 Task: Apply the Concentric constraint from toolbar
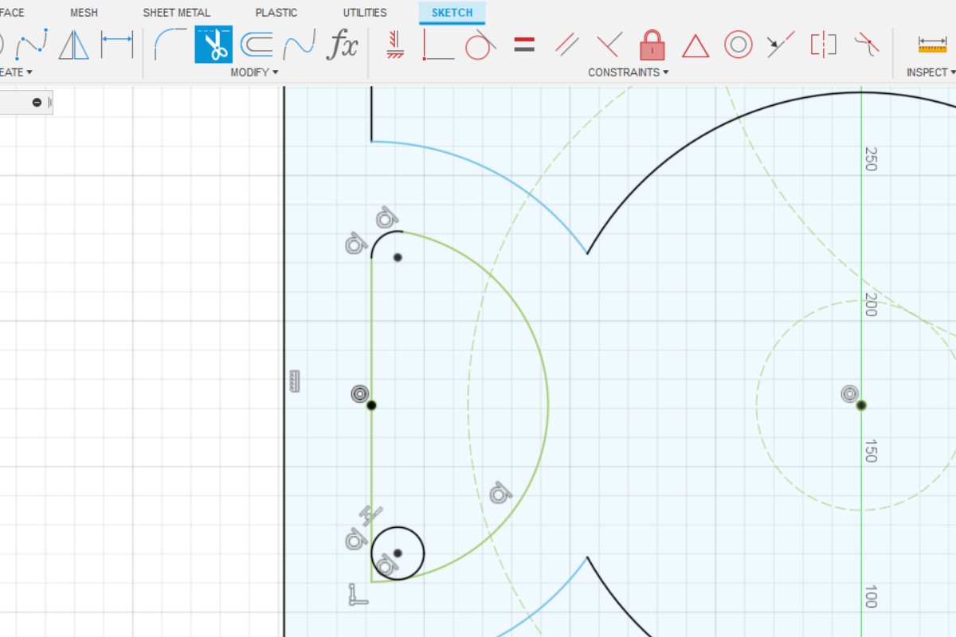coord(739,44)
